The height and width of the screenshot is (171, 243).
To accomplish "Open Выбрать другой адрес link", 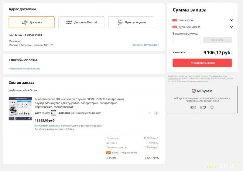I will pyautogui.click(x=146, y=45).
